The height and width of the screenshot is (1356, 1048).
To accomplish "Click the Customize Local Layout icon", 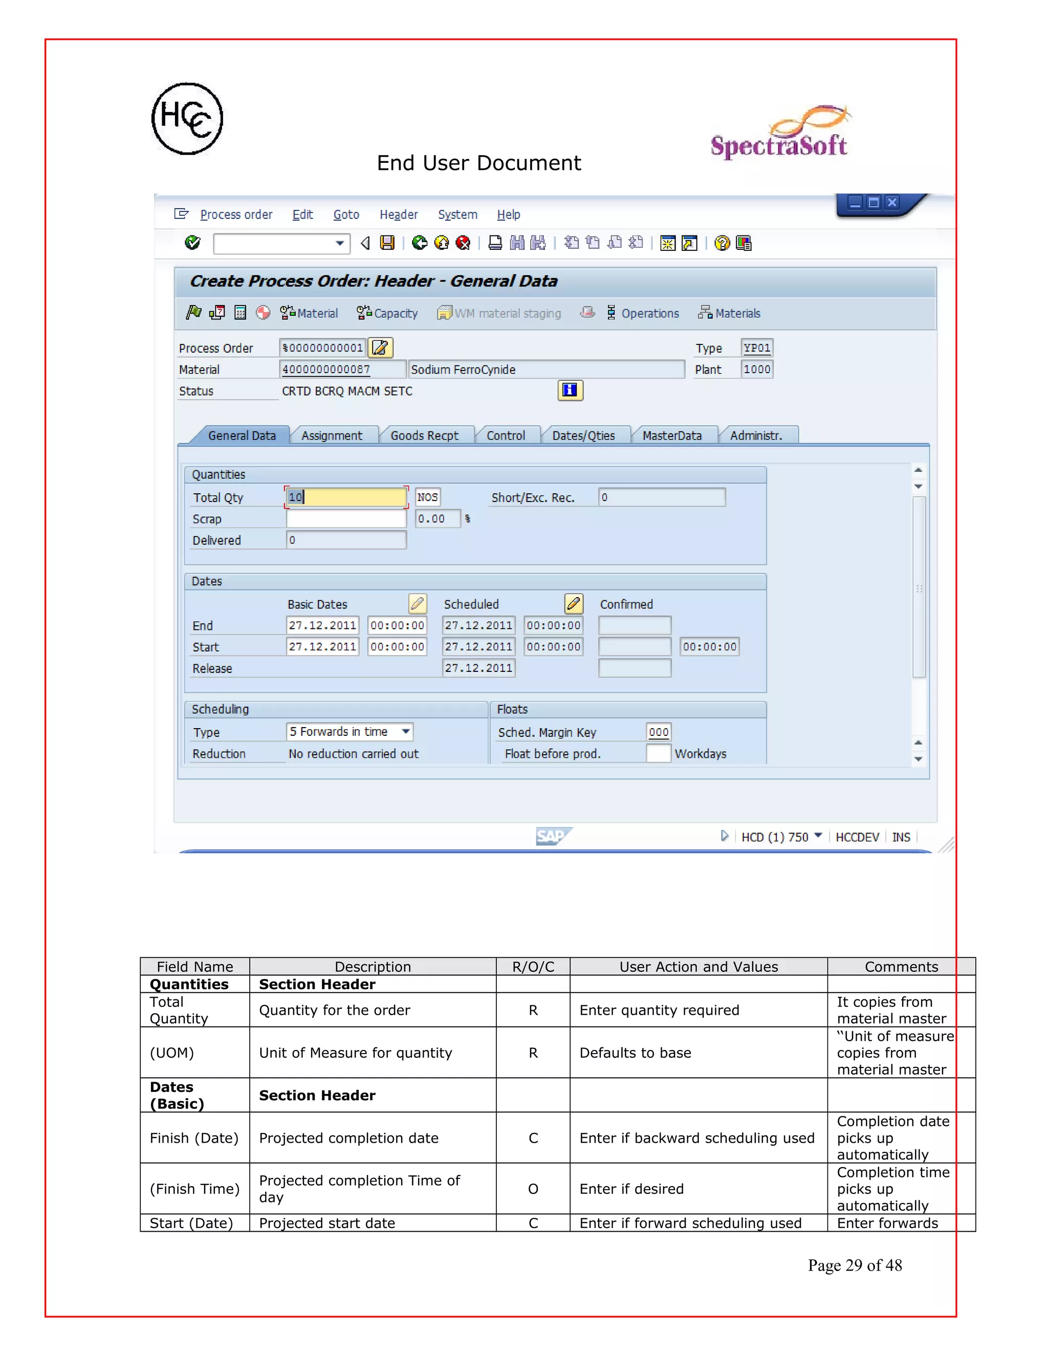I will 744,243.
